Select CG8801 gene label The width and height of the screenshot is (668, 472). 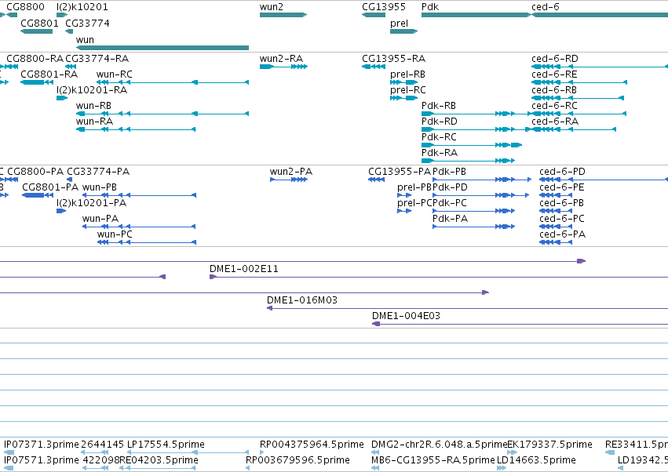tap(39, 24)
